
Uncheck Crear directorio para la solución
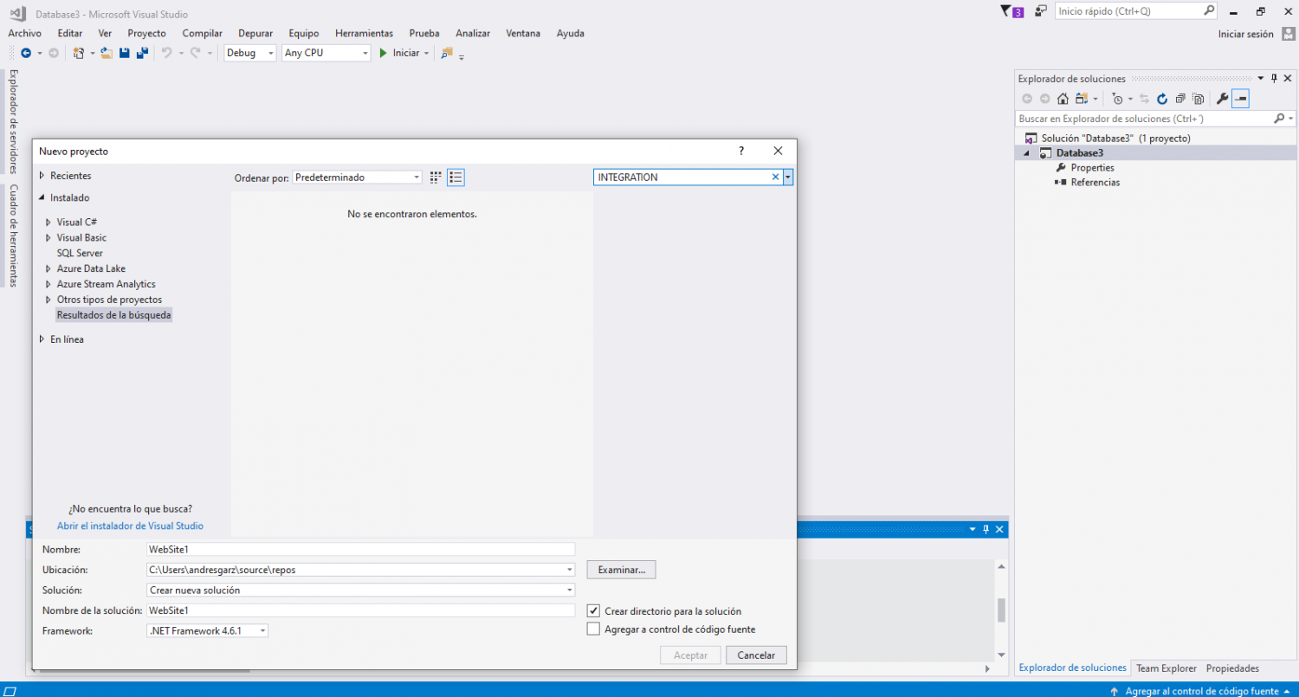(593, 611)
